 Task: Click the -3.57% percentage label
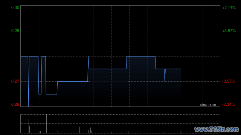(229, 81)
